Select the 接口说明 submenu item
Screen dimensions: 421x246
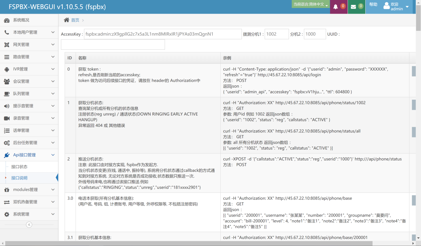(x=19, y=178)
